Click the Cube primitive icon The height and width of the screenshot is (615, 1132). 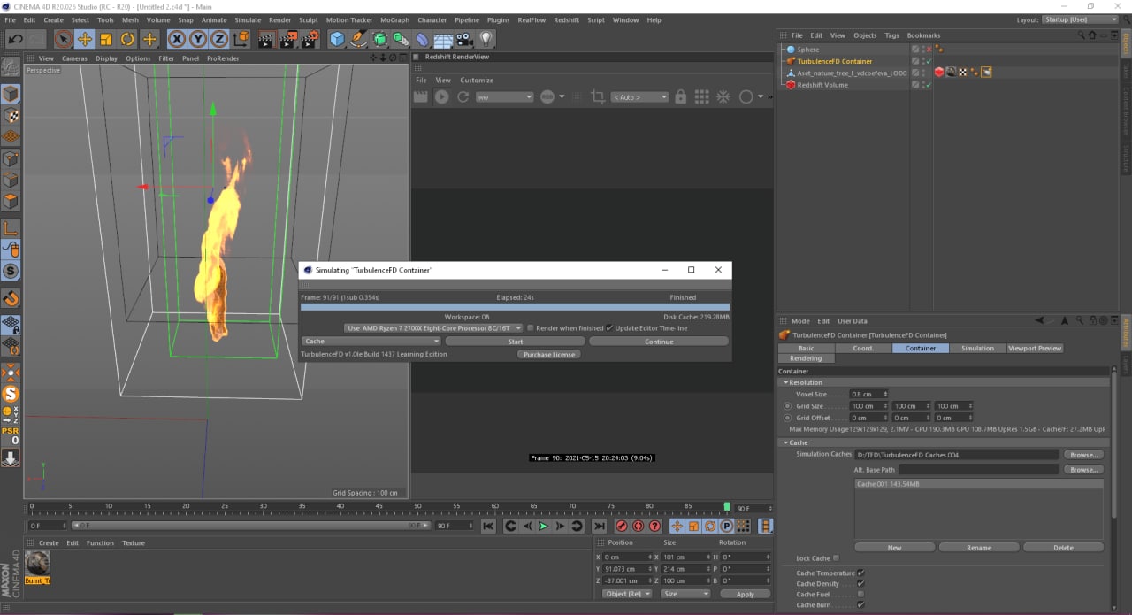point(337,39)
